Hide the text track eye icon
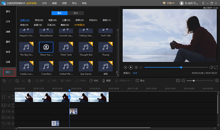Viewport: 220px width, 130px height. [13, 124]
